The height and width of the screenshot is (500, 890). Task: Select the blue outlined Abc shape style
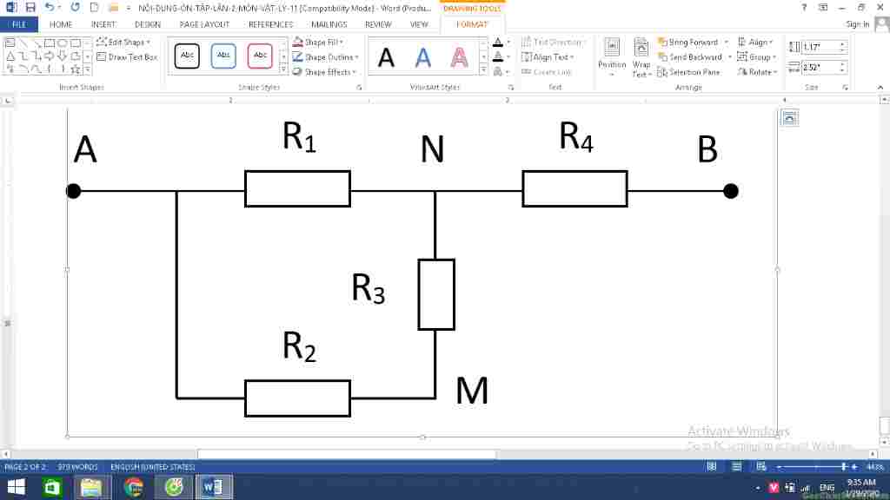[x=223, y=56]
